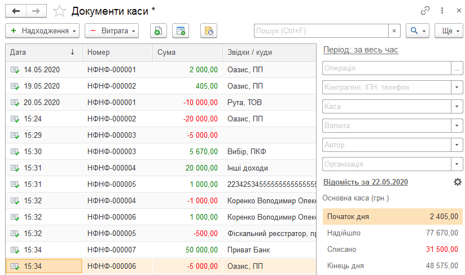Select the Списано 31 500,00 row
This screenshot has width=465, height=275.
[393, 249]
